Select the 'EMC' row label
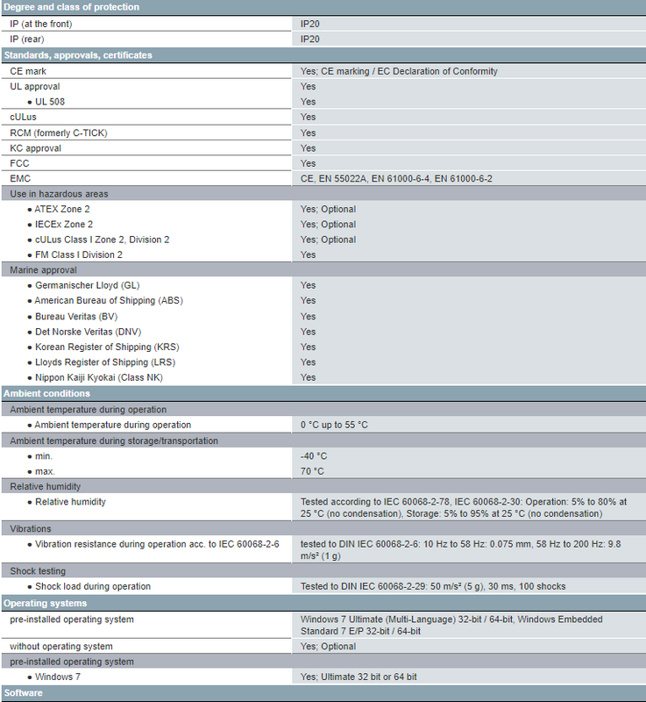The image size is (646, 702). click(20, 179)
